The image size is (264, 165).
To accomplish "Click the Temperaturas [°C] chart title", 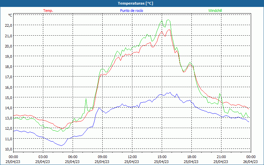I will (135, 3).
